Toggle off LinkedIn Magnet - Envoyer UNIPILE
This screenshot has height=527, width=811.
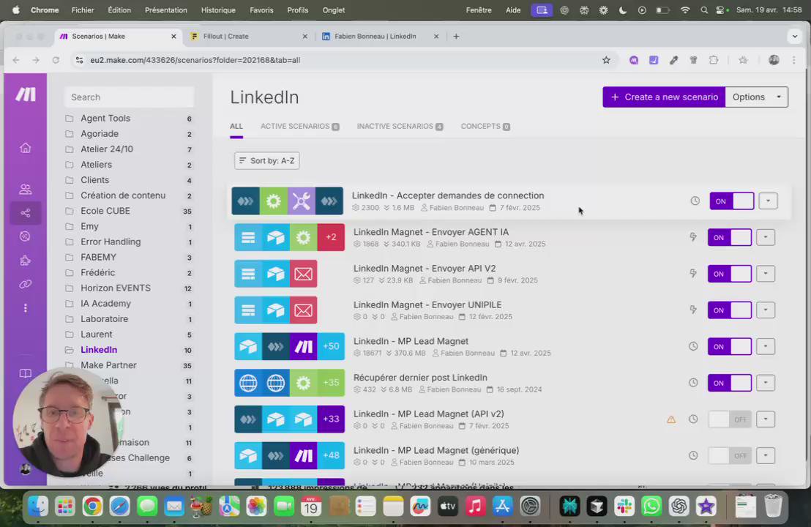(729, 310)
